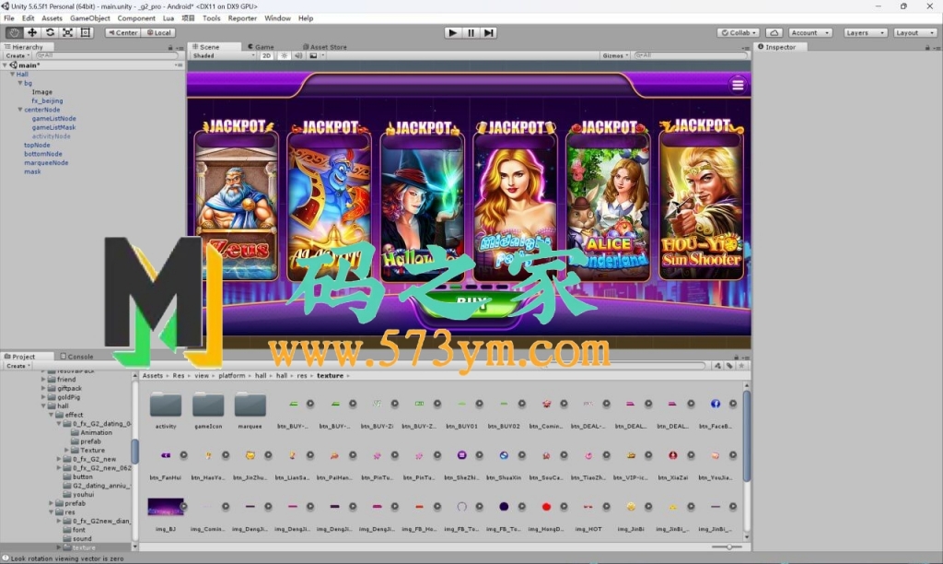Expand the goldPig folder in Project
Image resolution: width=943 pixels, height=564 pixels.
(43, 397)
